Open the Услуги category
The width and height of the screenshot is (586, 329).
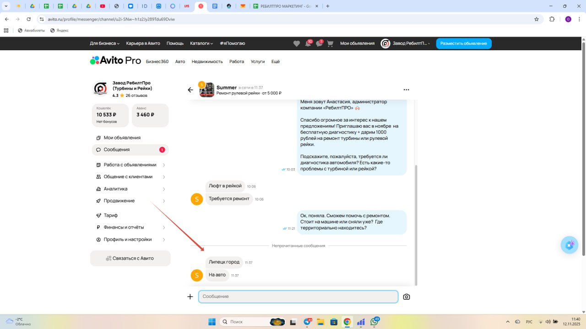pyautogui.click(x=258, y=62)
